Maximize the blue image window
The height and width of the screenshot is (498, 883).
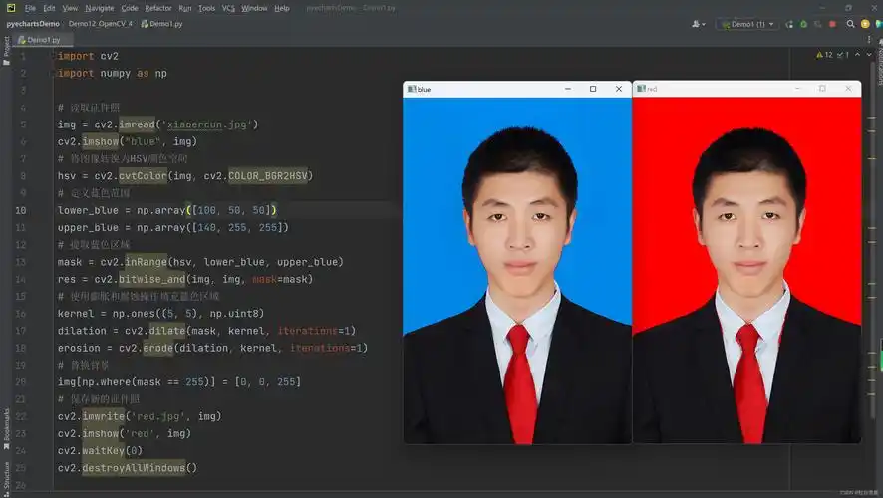tap(593, 89)
